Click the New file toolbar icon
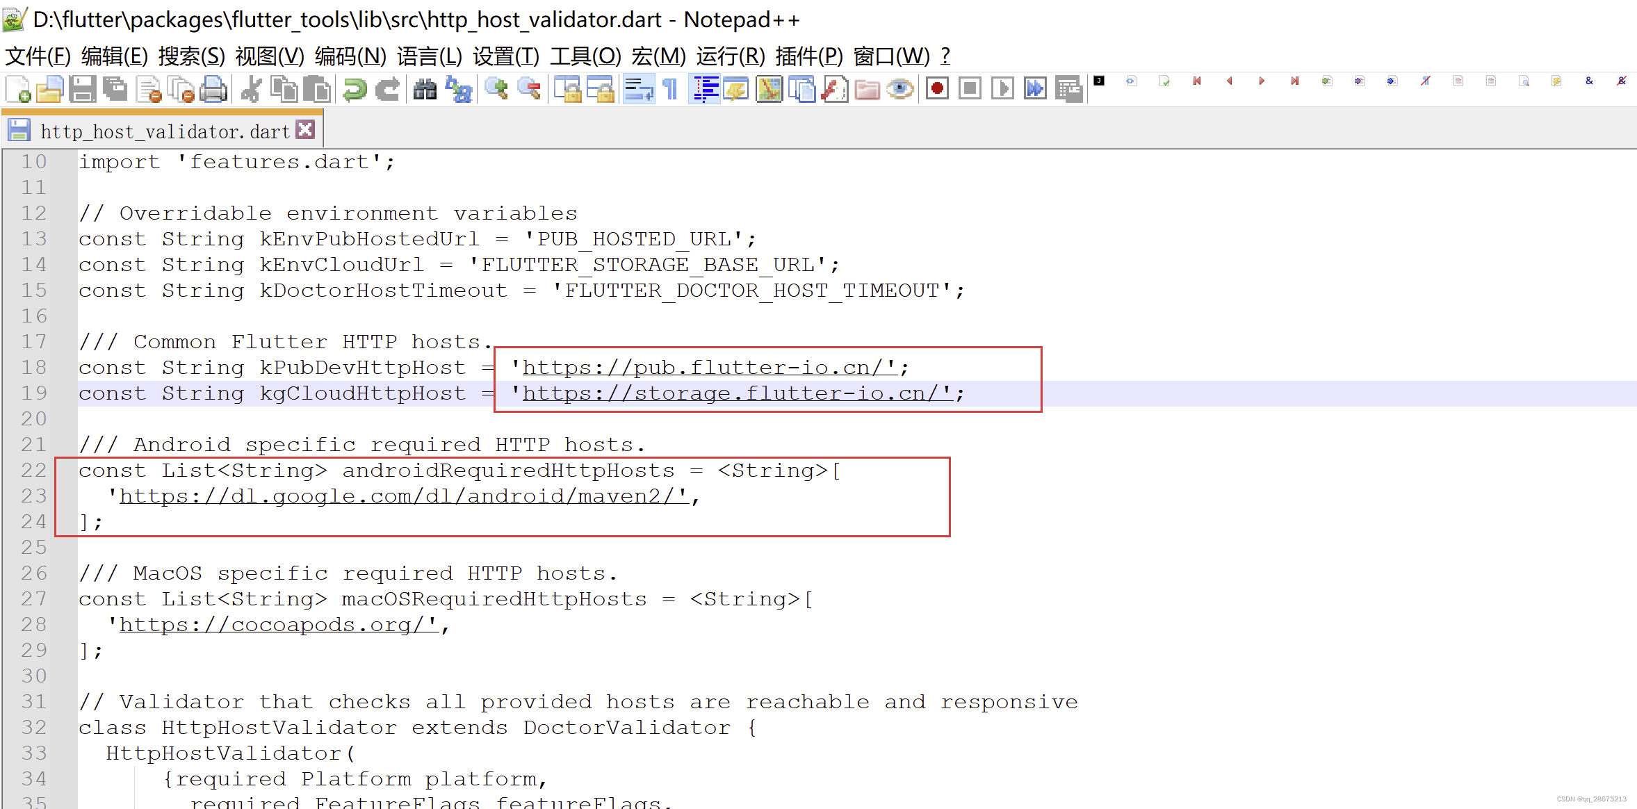Image resolution: width=1637 pixels, height=809 pixels. click(17, 90)
